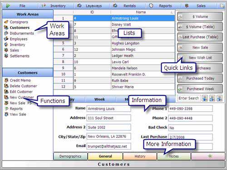Sort list by the ID column header
Viewport: 227px width, 170px height.
click(92, 12)
